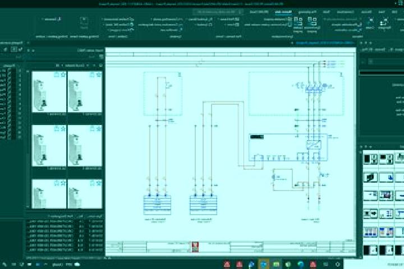Click the search field above the ribbon
Screen dimensions: 404x269
coord(218,12)
